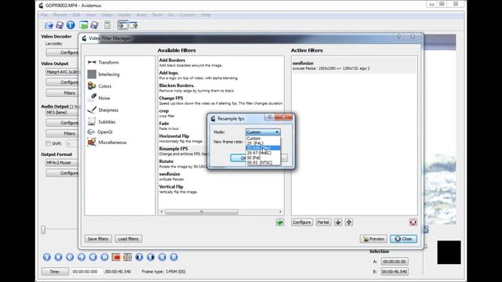Select the Sharpness filter category

click(103, 110)
